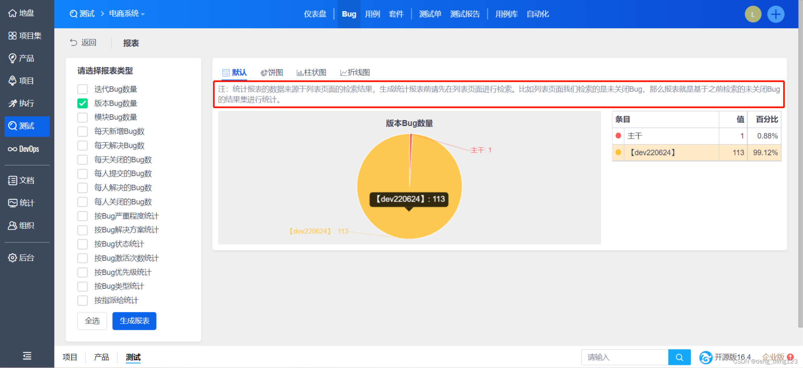Select 产品 in the bottom bar

101,357
